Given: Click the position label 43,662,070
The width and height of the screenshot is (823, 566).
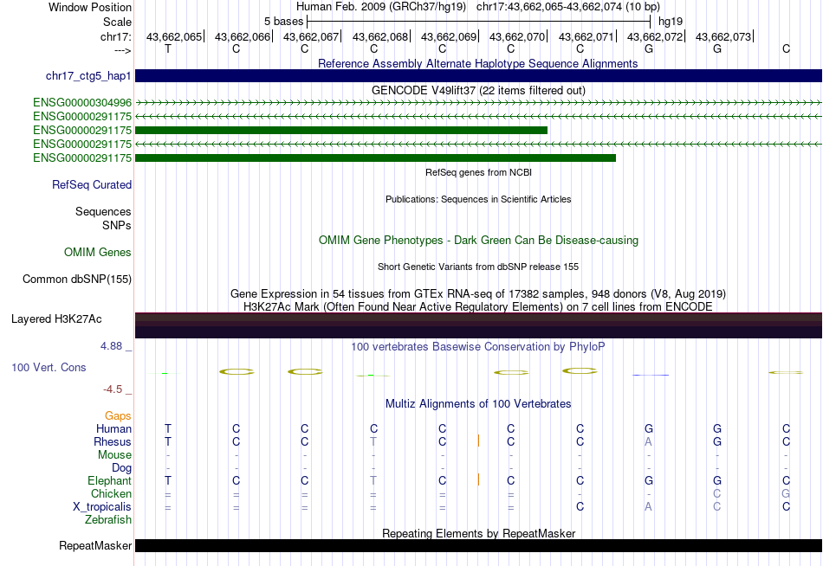Looking at the screenshot, I should click(x=517, y=36).
